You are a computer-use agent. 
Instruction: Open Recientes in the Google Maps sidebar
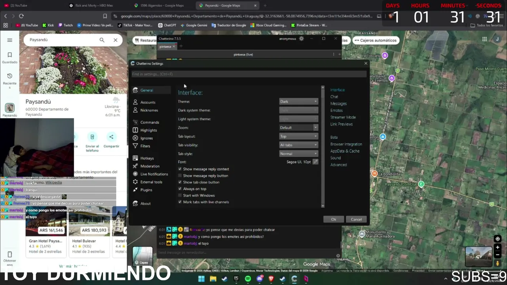click(x=10, y=81)
